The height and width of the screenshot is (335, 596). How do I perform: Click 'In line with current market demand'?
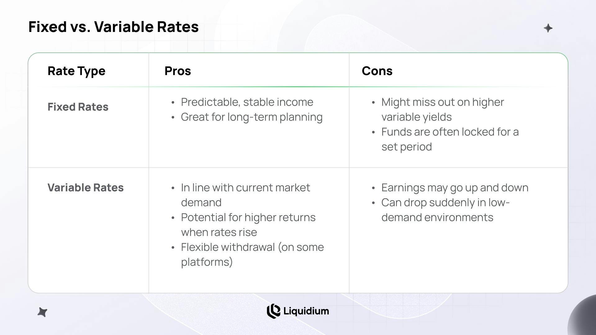pos(246,195)
